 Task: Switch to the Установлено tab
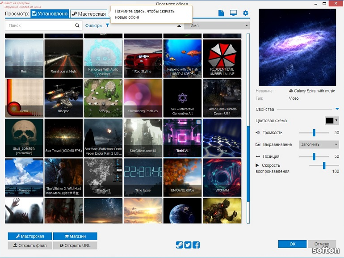coord(50,14)
